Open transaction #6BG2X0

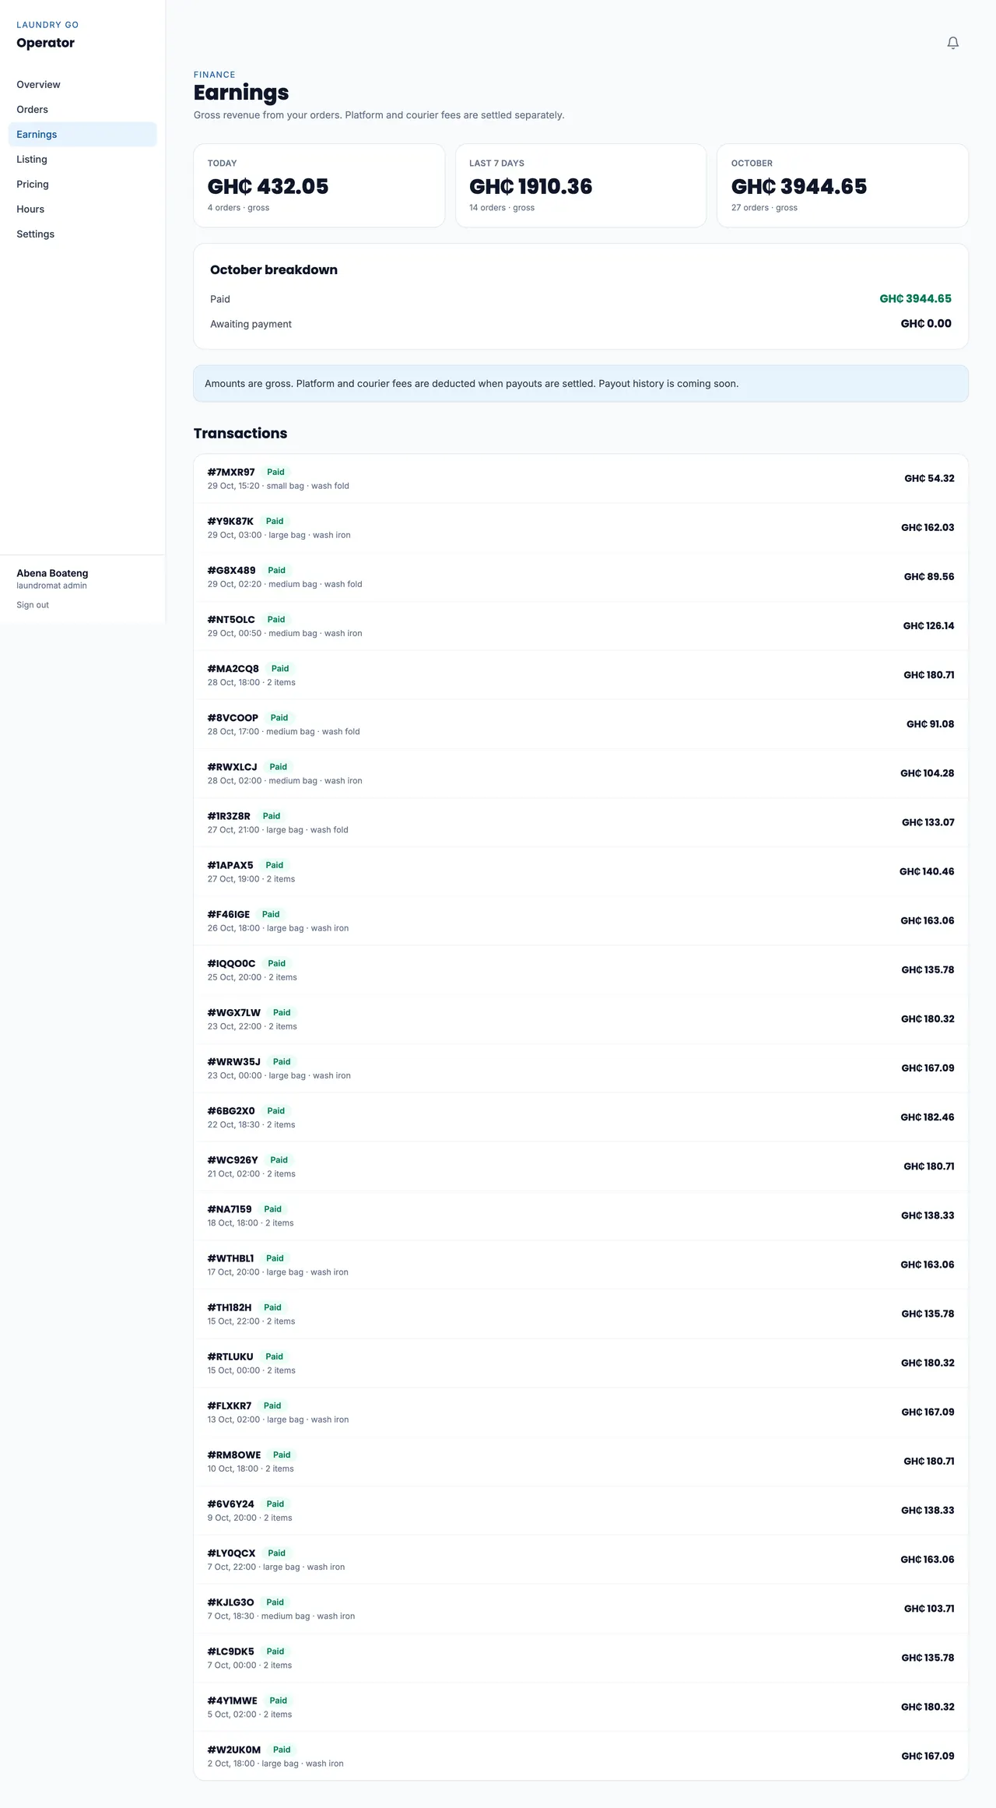tap(580, 1117)
